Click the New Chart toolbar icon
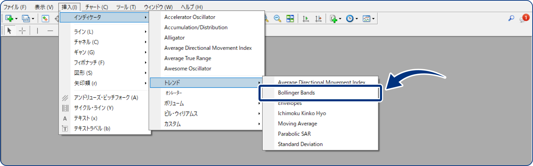The width and height of the screenshot is (533, 166). [x=9, y=18]
